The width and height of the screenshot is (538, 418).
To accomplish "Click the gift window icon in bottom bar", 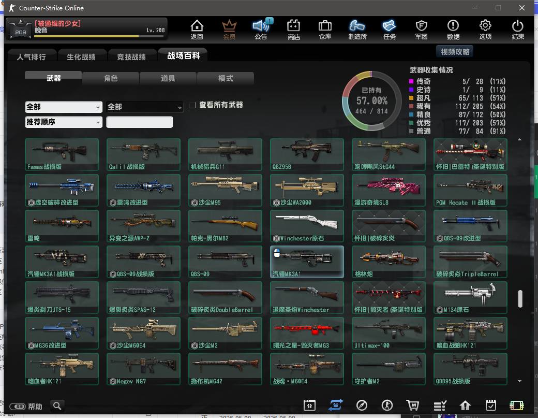I will tap(309, 405).
